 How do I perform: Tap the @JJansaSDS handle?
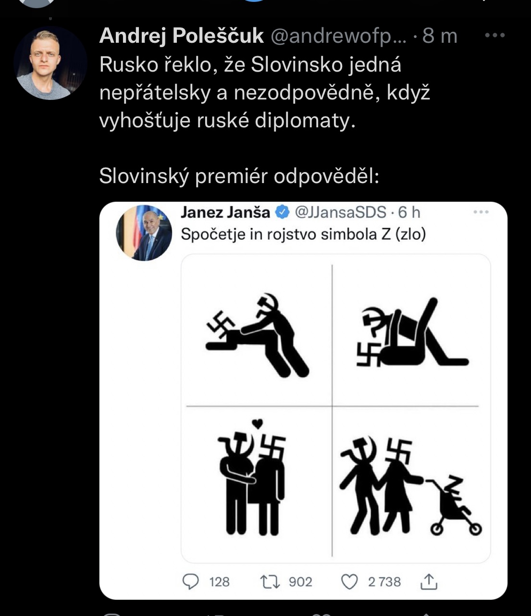click(x=340, y=212)
